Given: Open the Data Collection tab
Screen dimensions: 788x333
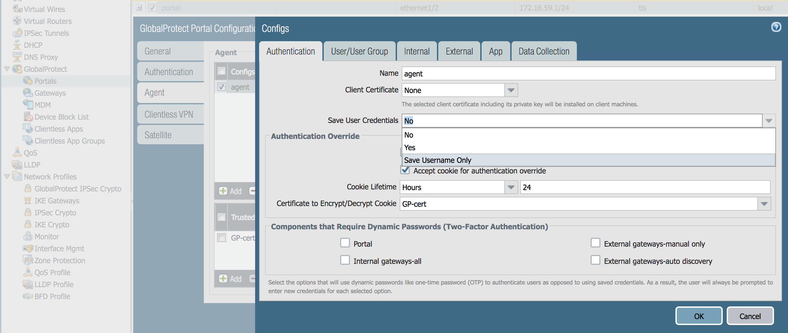Looking at the screenshot, I should (544, 52).
